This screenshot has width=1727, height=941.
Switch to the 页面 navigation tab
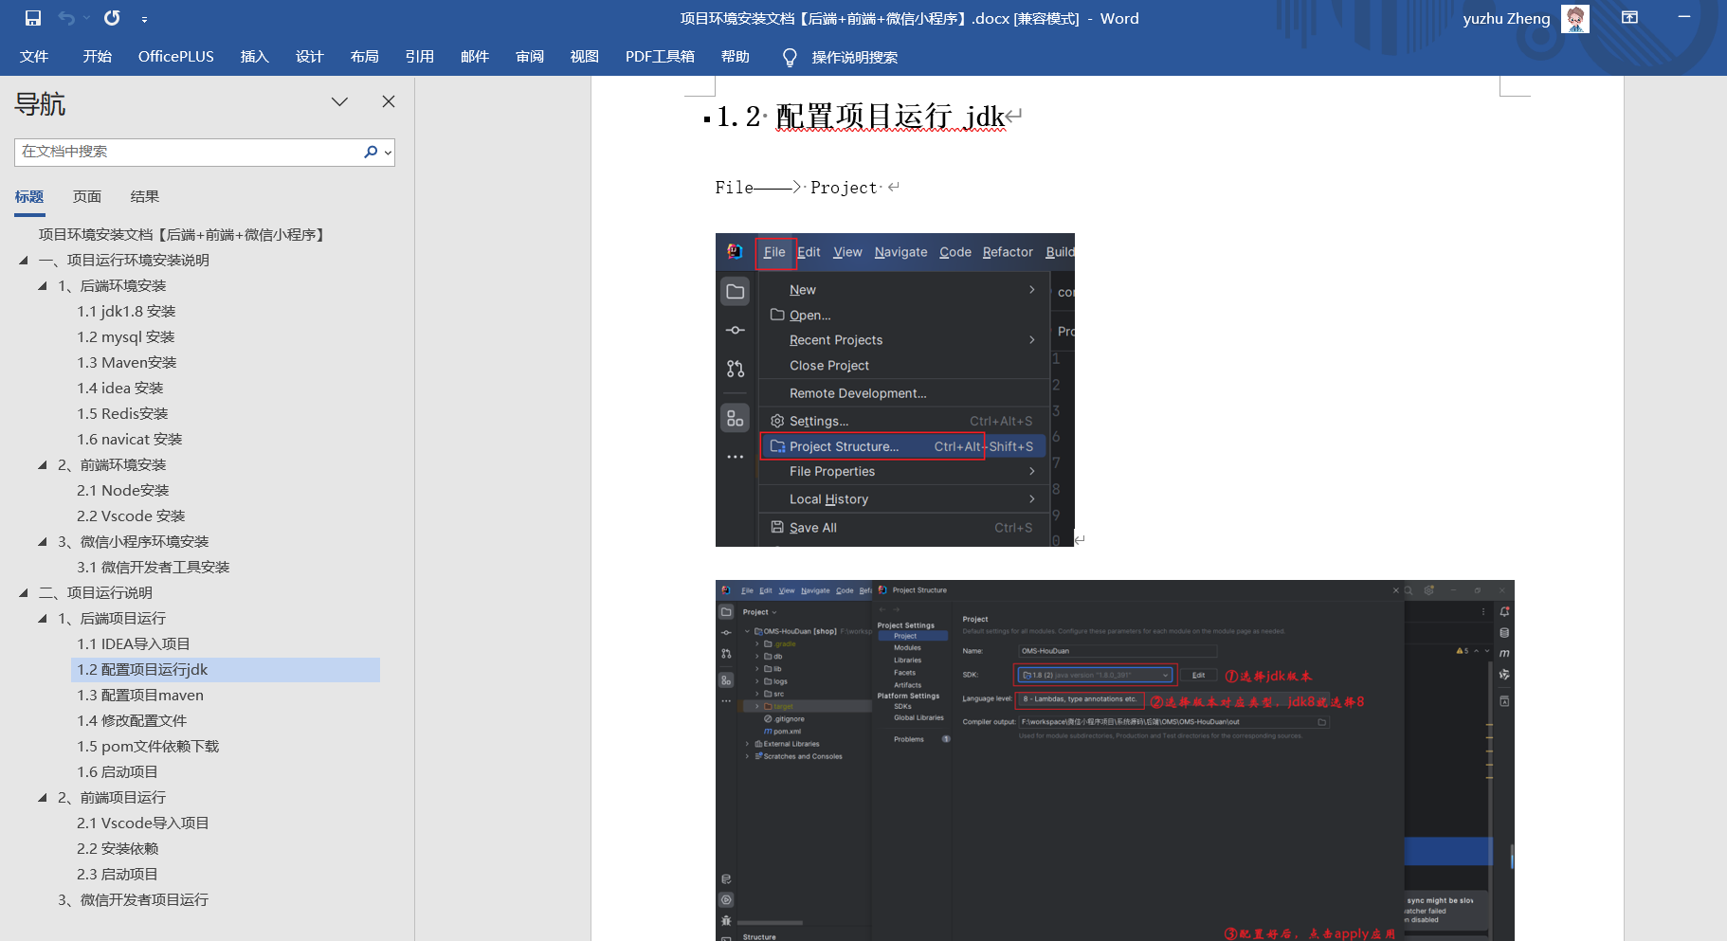[87, 196]
